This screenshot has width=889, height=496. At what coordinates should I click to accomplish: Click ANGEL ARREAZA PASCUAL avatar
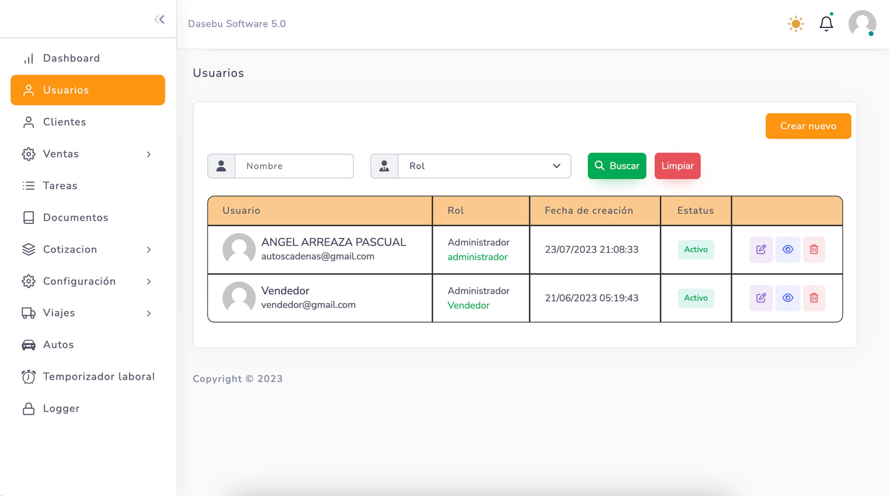tap(239, 249)
